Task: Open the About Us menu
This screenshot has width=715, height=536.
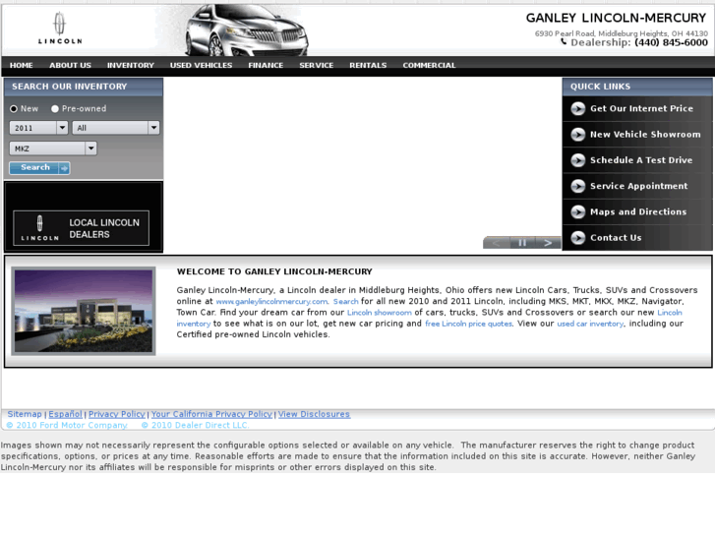Action: click(70, 65)
